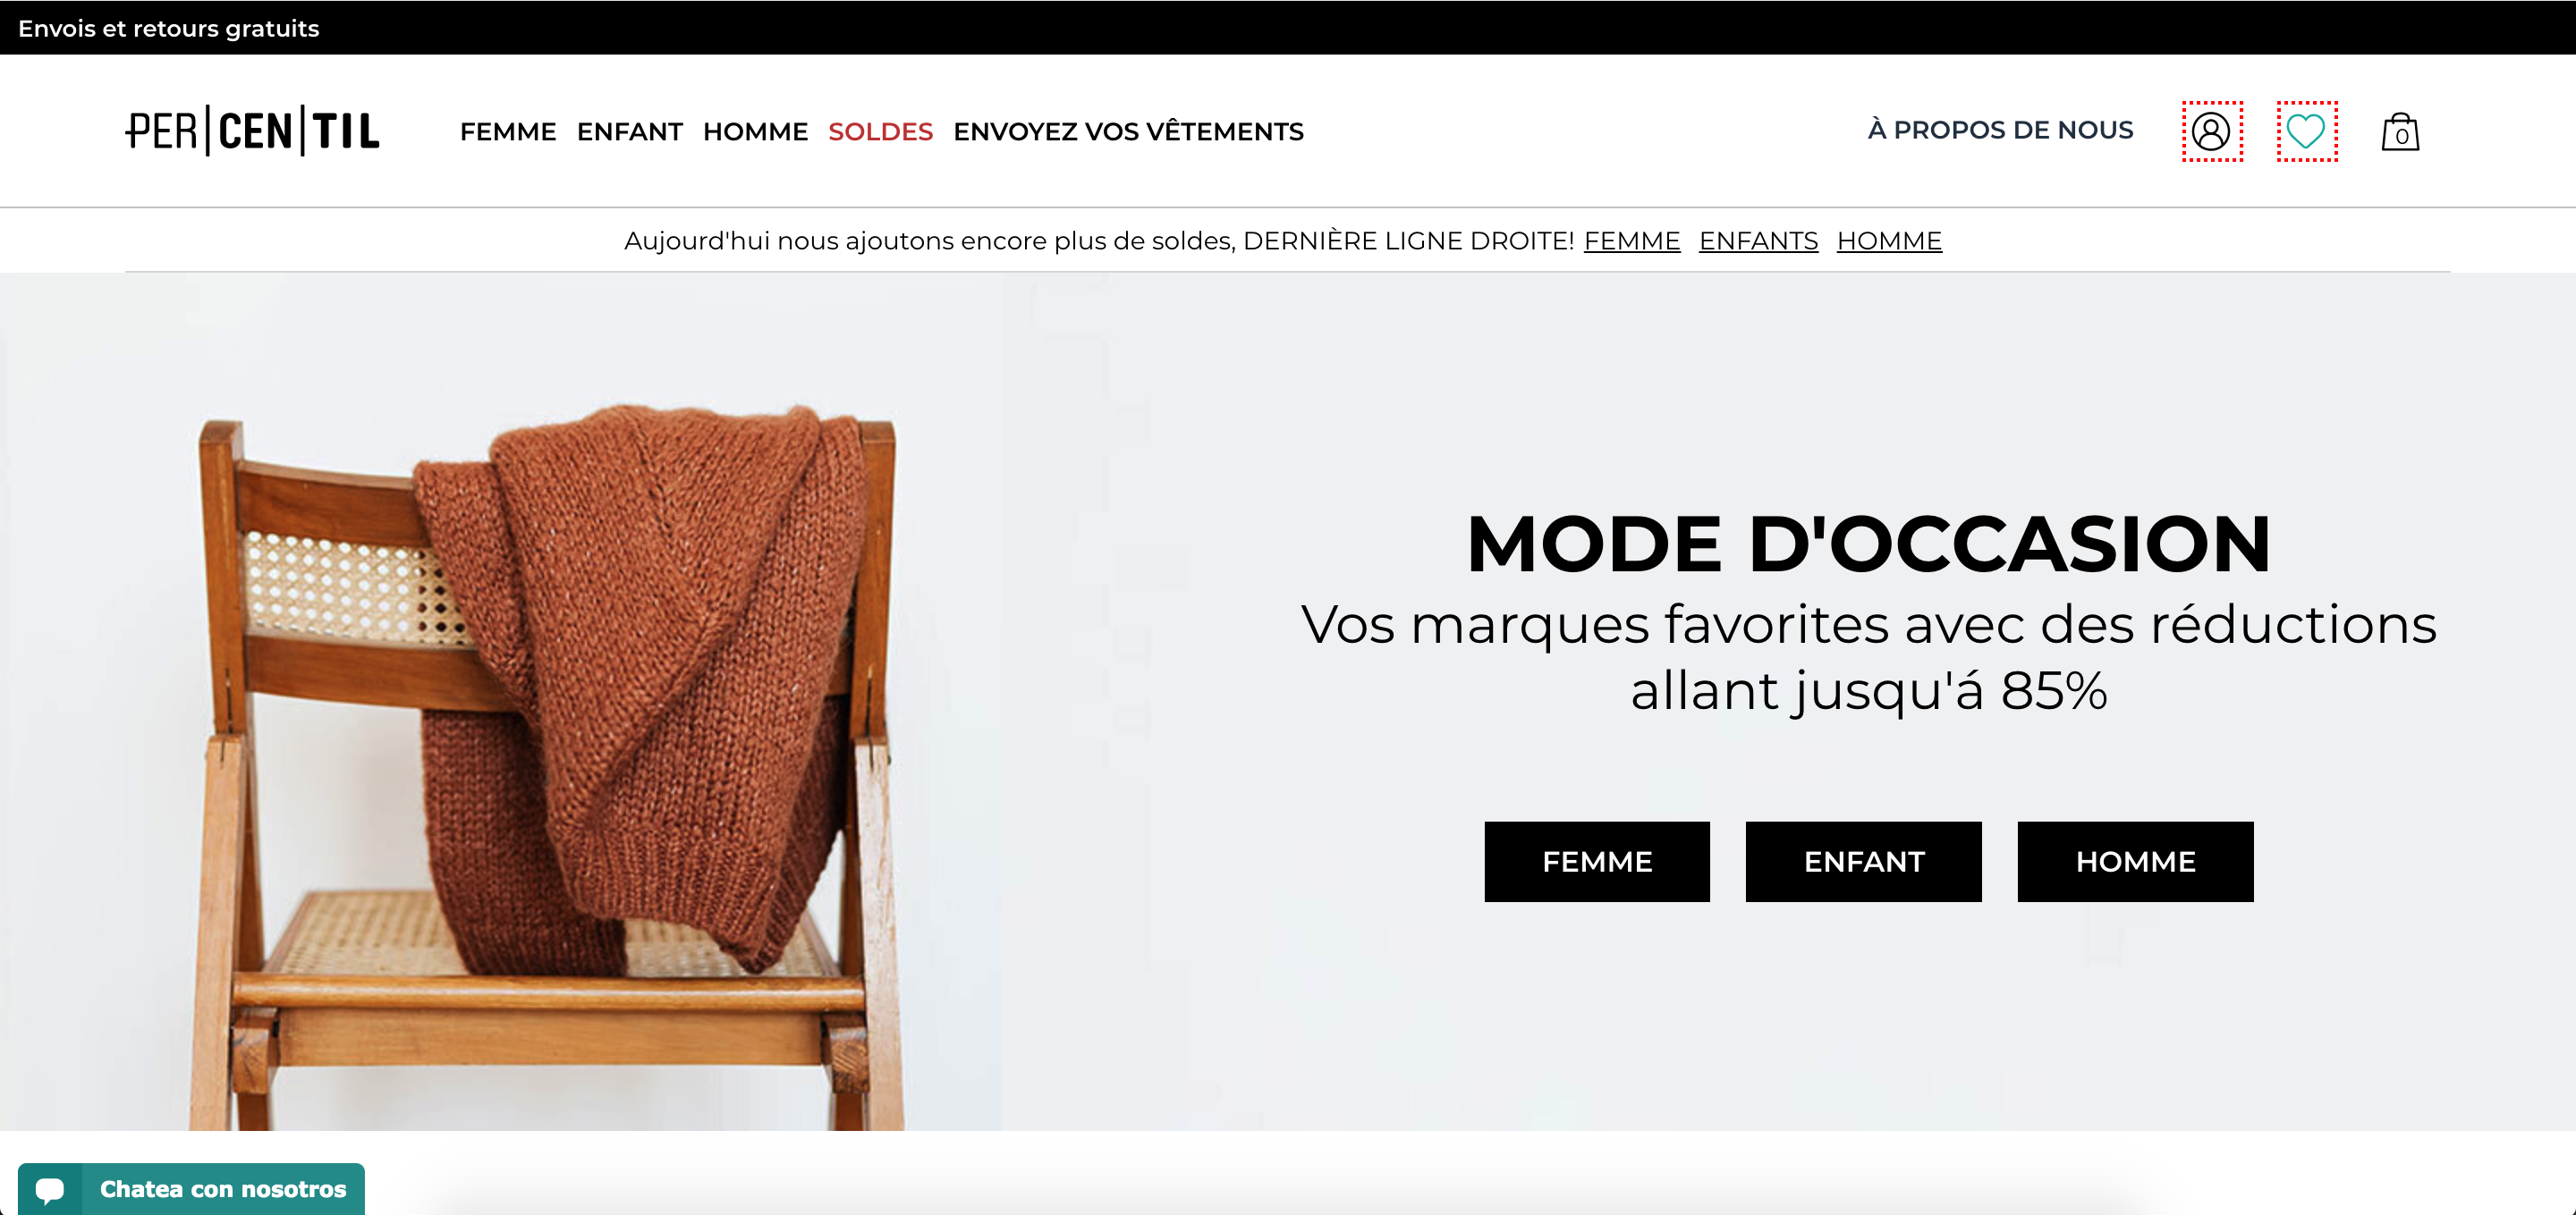Click the chat speech bubble icon
The width and height of the screenshot is (2576, 1215).
click(x=50, y=1189)
